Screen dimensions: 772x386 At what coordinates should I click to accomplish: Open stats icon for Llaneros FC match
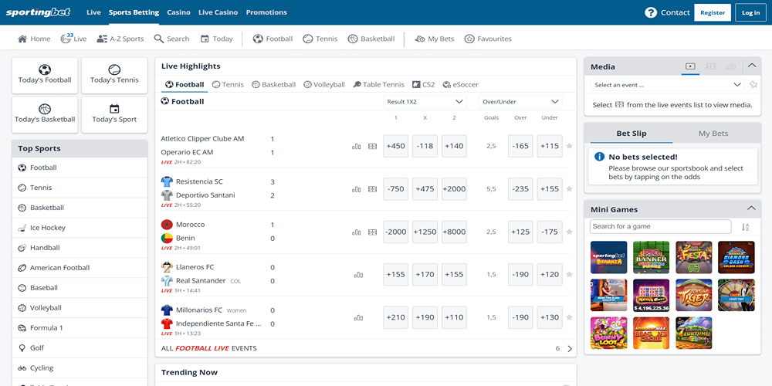coord(358,275)
